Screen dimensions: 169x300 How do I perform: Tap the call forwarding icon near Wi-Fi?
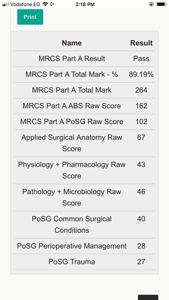[x=52, y=4]
